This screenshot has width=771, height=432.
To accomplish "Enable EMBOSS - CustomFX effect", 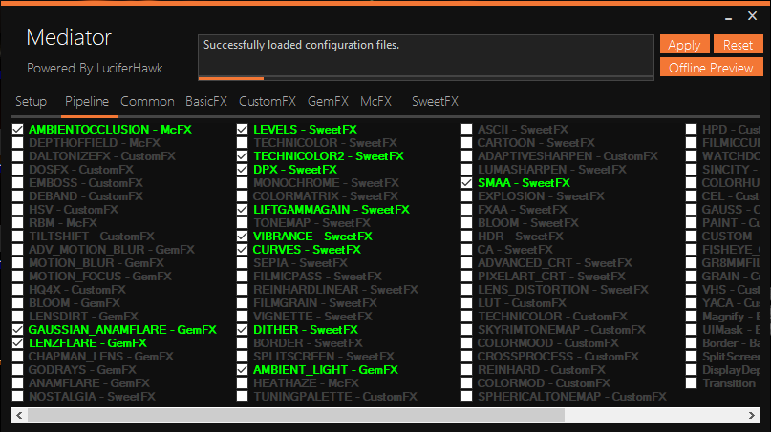I will pyautogui.click(x=18, y=182).
